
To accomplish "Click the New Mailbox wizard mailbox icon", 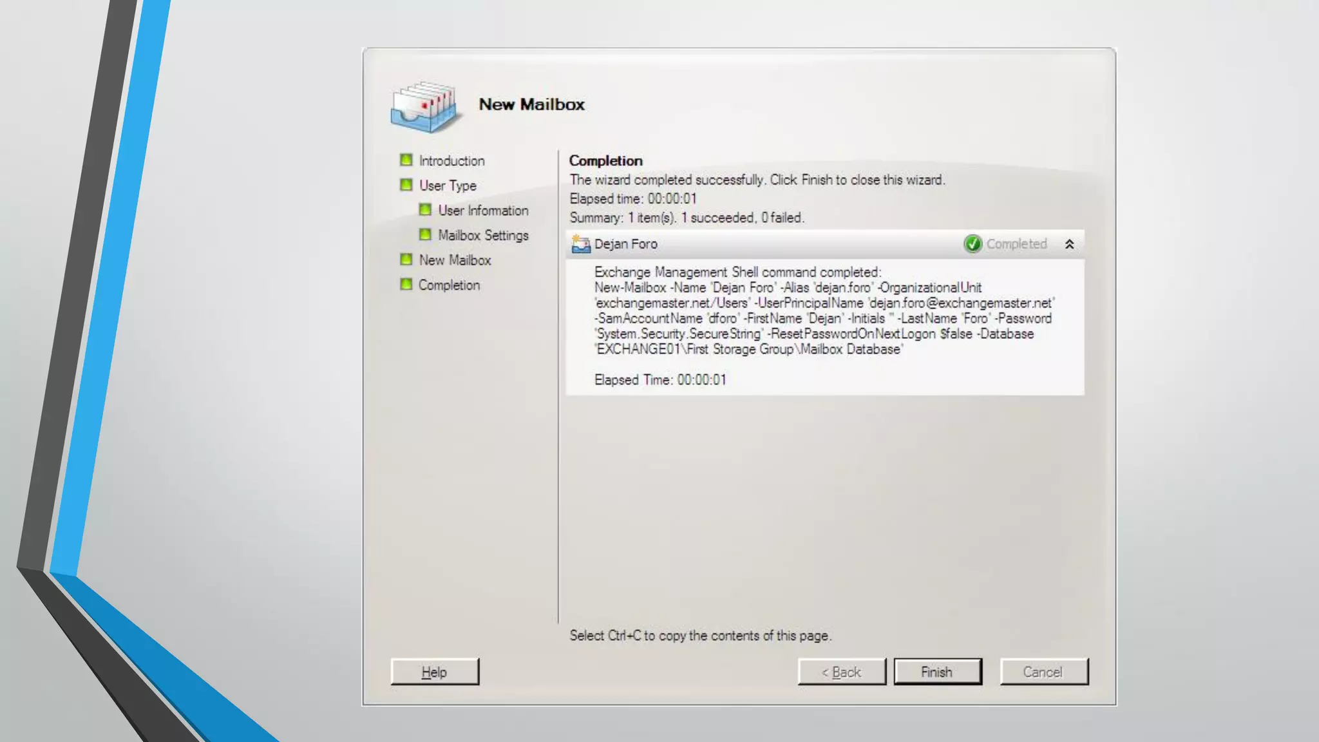I will [425, 106].
